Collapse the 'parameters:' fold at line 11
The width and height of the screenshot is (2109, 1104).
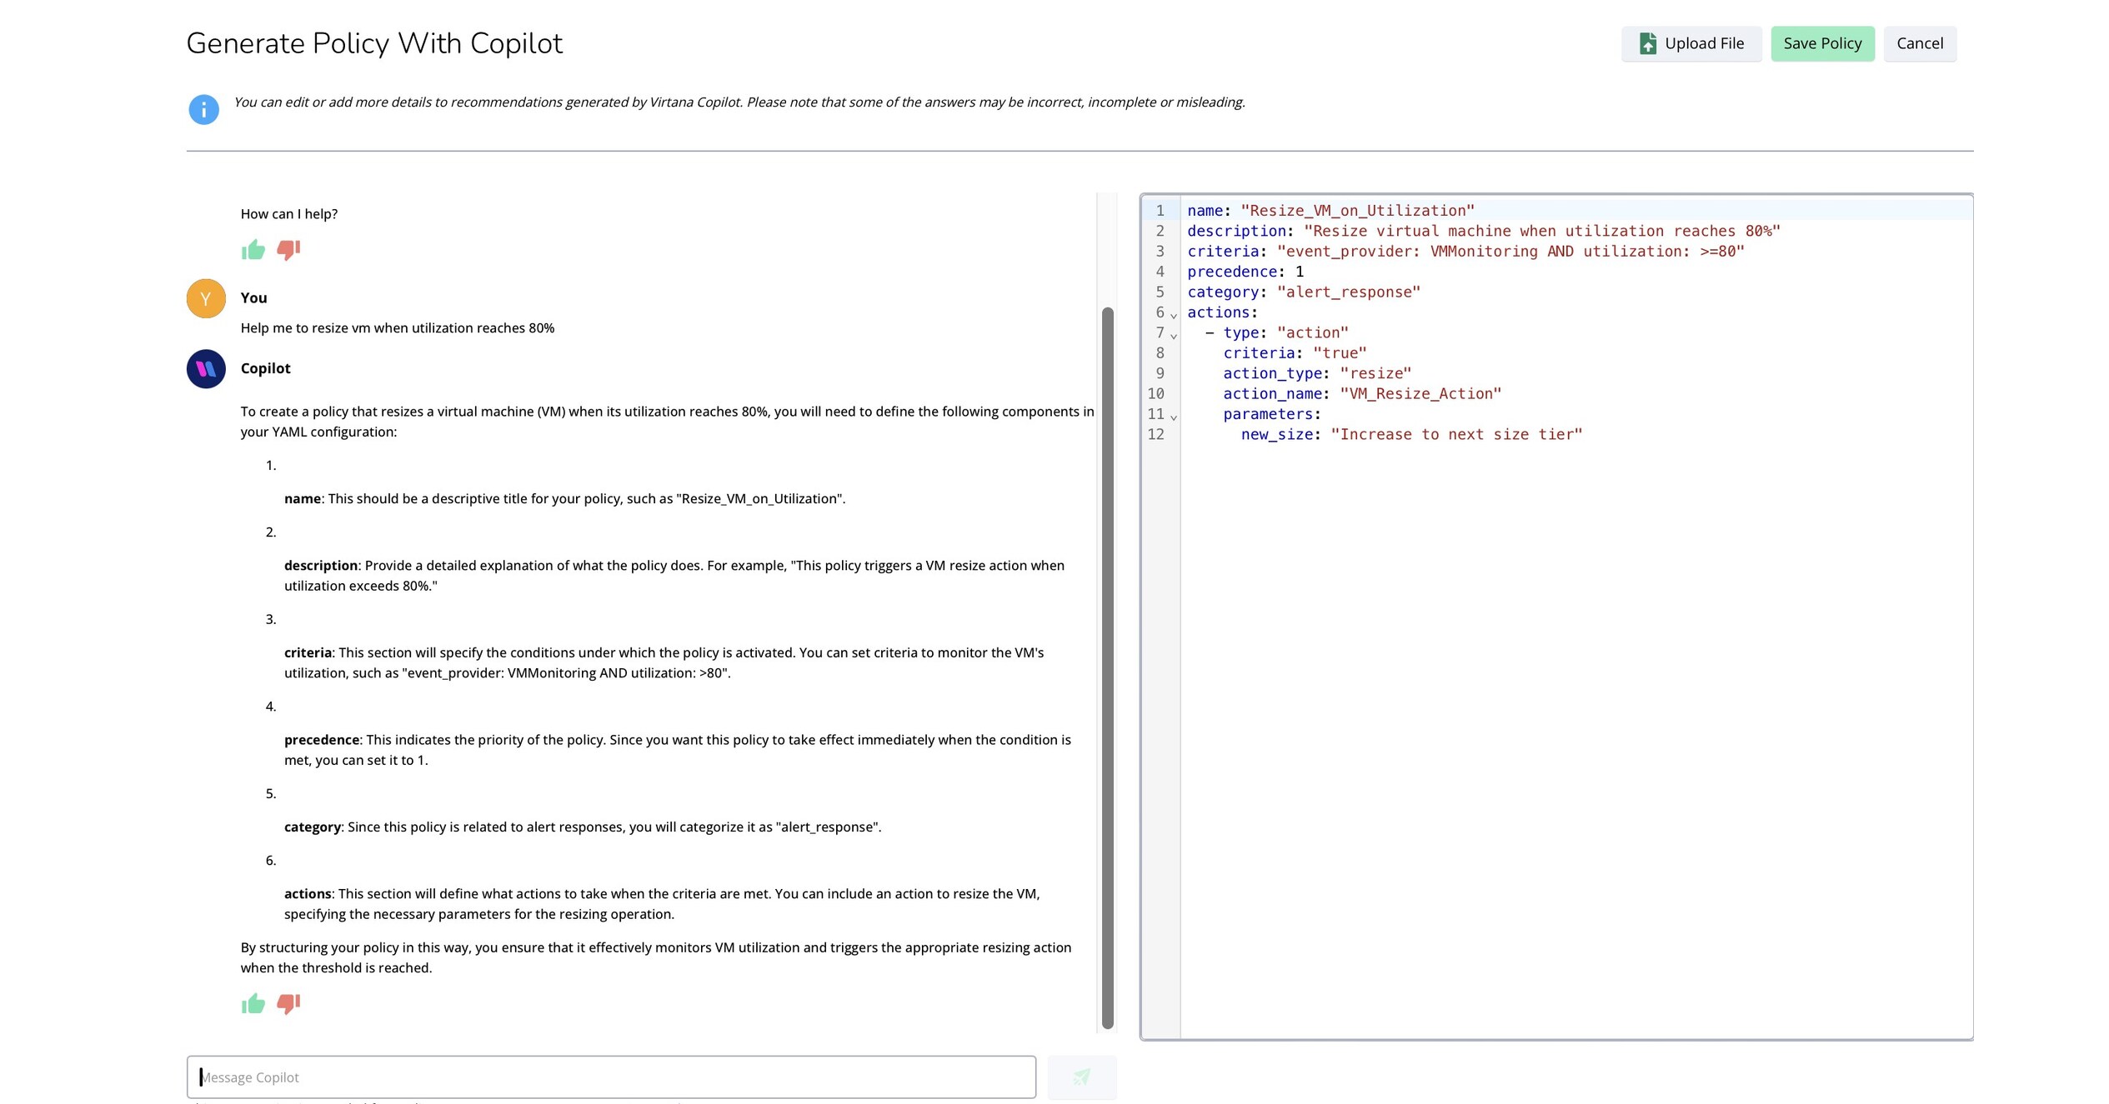[1173, 417]
